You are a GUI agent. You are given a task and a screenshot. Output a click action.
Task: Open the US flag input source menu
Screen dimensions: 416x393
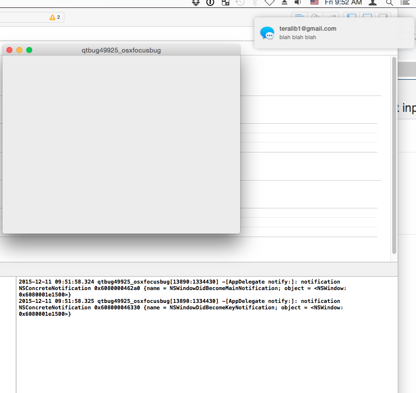(x=314, y=2)
